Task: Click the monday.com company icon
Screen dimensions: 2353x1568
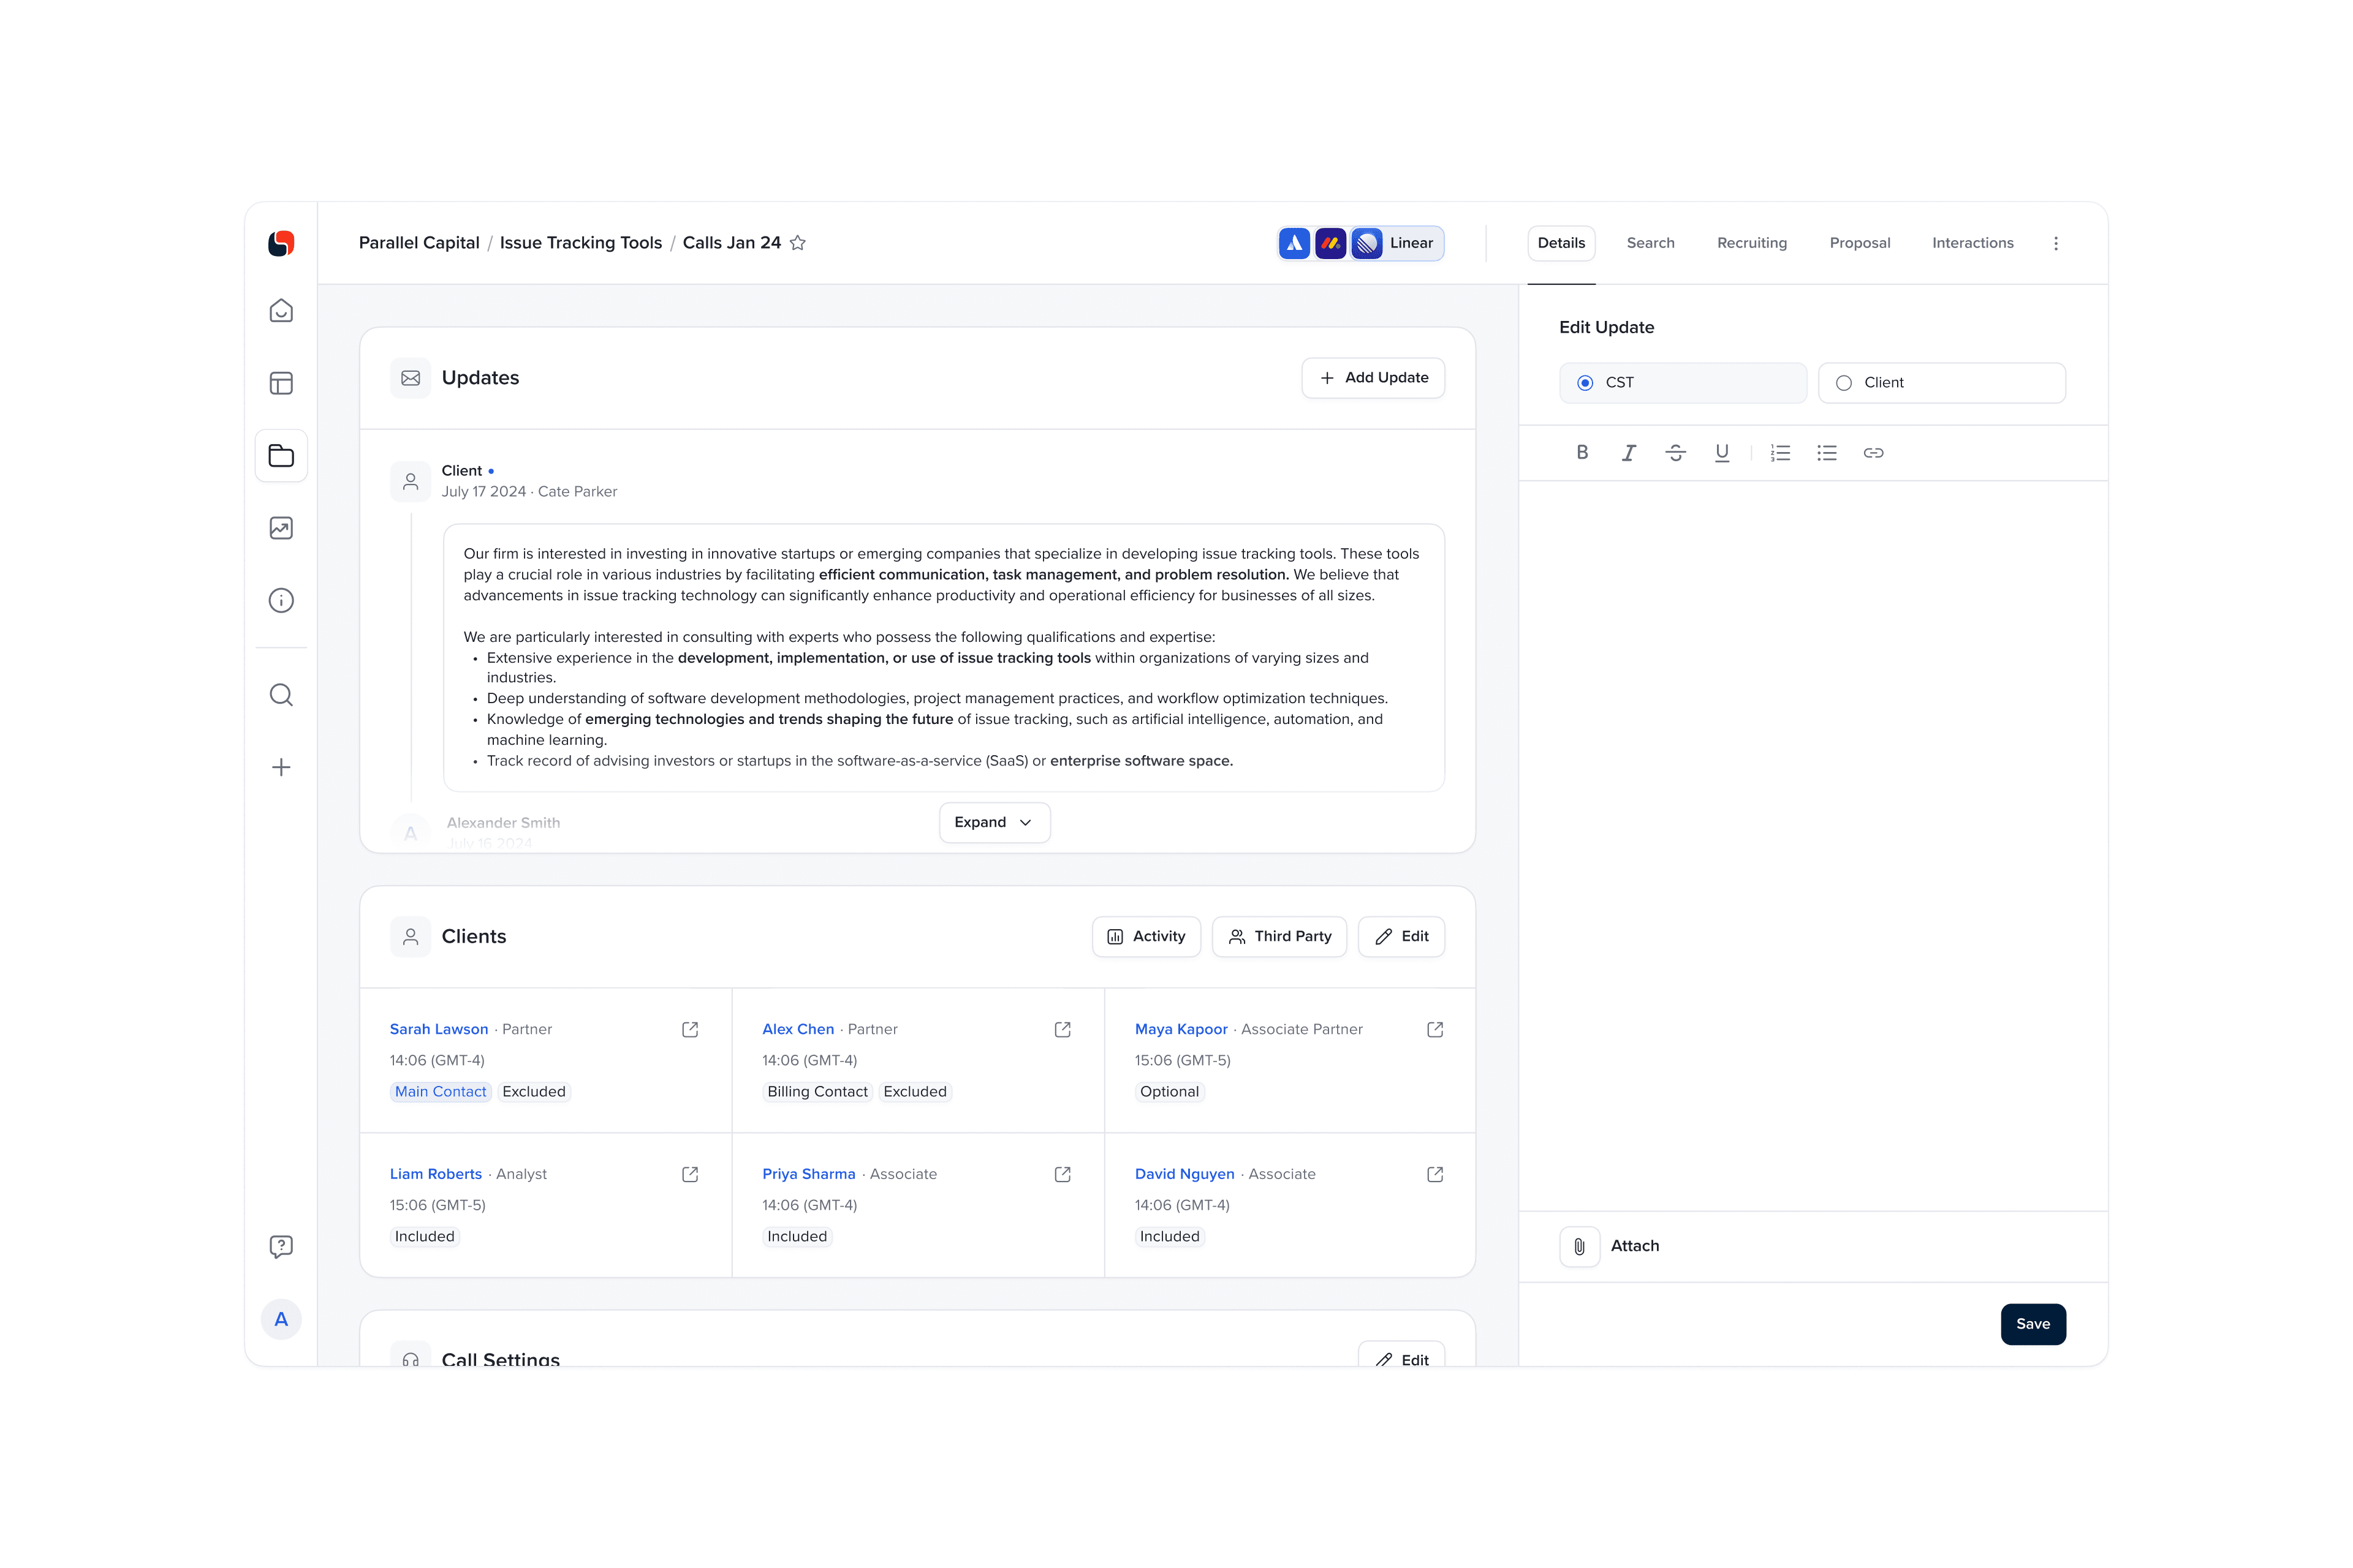Action: (1330, 243)
